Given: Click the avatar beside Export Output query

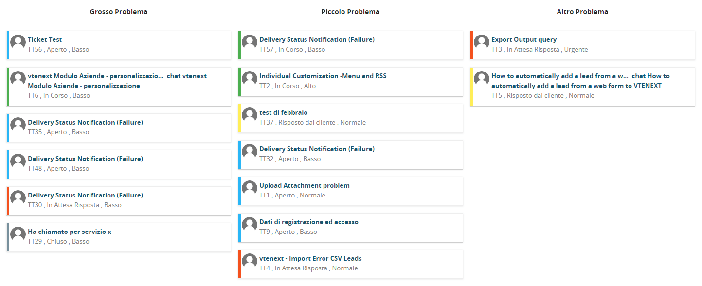Looking at the screenshot, I should coord(482,42).
